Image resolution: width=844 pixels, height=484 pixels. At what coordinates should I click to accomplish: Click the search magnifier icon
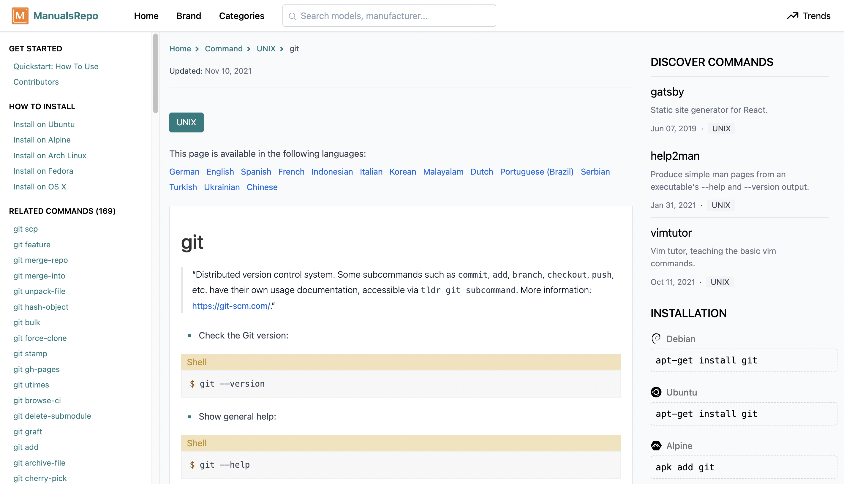pos(292,16)
